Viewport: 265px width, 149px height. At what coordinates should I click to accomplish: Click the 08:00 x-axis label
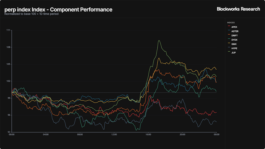coord(80,135)
